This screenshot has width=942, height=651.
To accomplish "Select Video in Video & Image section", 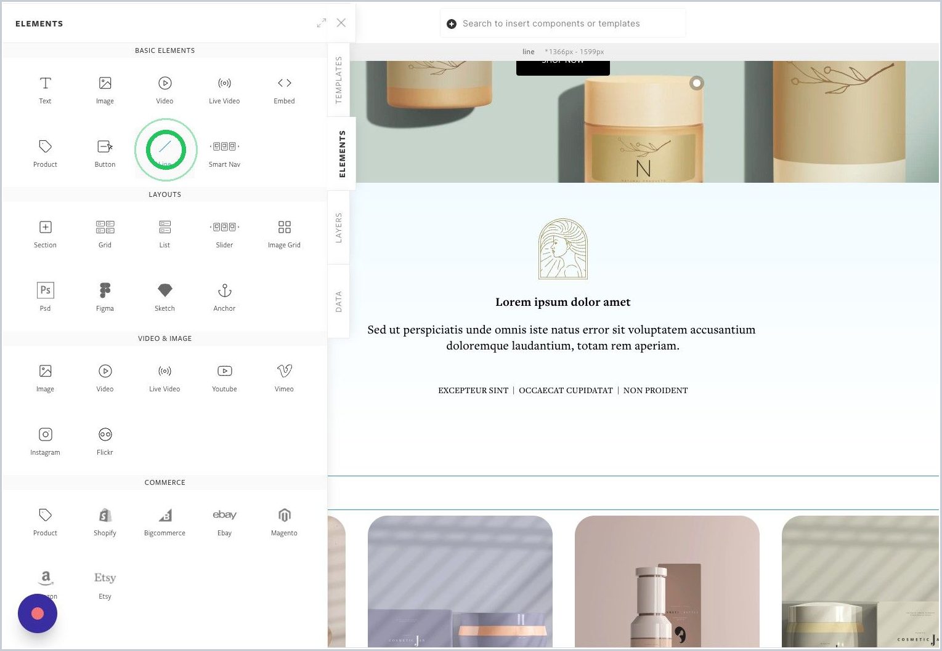I will pos(105,378).
